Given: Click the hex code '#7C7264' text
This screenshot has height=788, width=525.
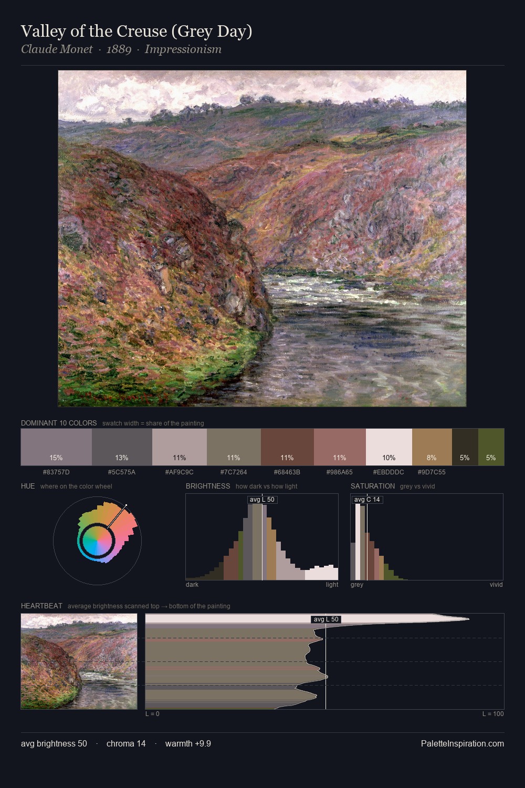Looking at the screenshot, I should click(x=234, y=472).
